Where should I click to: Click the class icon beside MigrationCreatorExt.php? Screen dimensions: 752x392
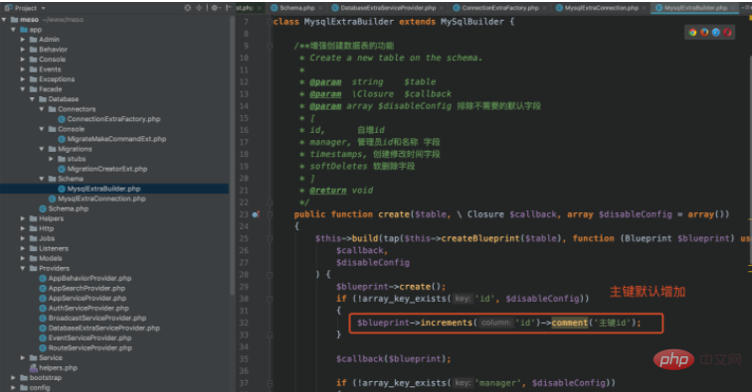(x=62, y=169)
